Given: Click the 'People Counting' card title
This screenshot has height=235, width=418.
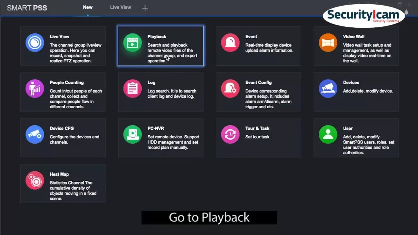Looking at the screenshot, I should (x=67, y=83).
